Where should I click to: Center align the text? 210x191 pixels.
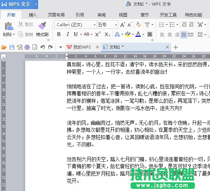[x=170, y=35]
